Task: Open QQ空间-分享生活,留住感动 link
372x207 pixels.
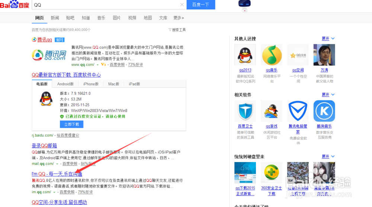Action: (59, 202)
